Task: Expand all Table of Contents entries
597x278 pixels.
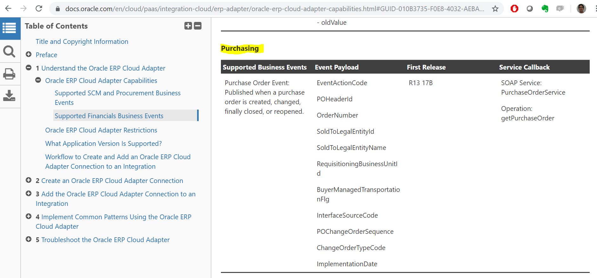Action: click(x=188, y=26)
